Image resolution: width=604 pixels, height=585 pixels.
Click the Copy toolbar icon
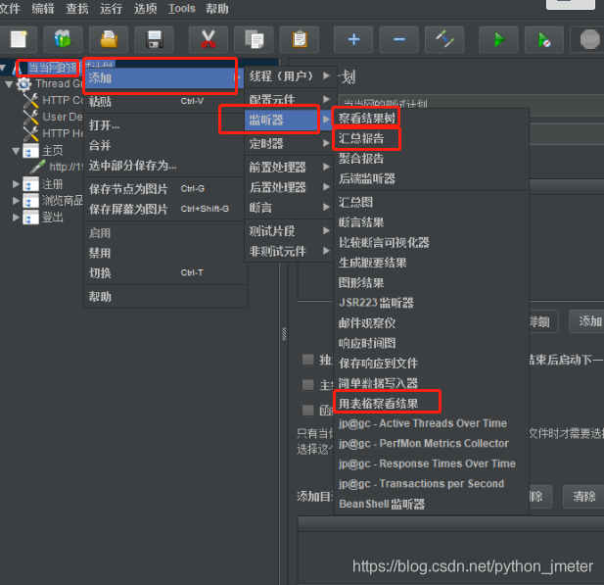(254, 39)
